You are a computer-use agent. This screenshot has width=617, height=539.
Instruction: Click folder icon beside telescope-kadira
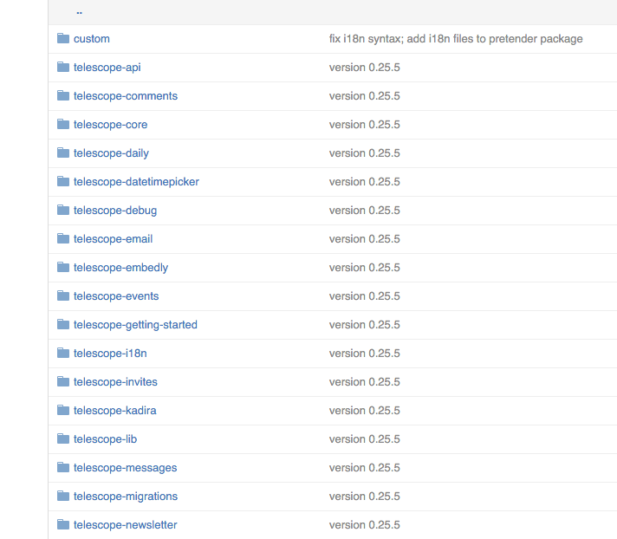(63, 410)
